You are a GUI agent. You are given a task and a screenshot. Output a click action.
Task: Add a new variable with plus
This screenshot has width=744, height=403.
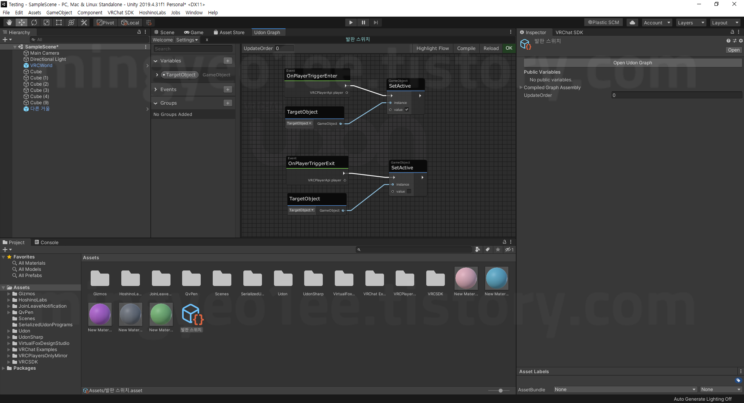click(x=228, y=61)
